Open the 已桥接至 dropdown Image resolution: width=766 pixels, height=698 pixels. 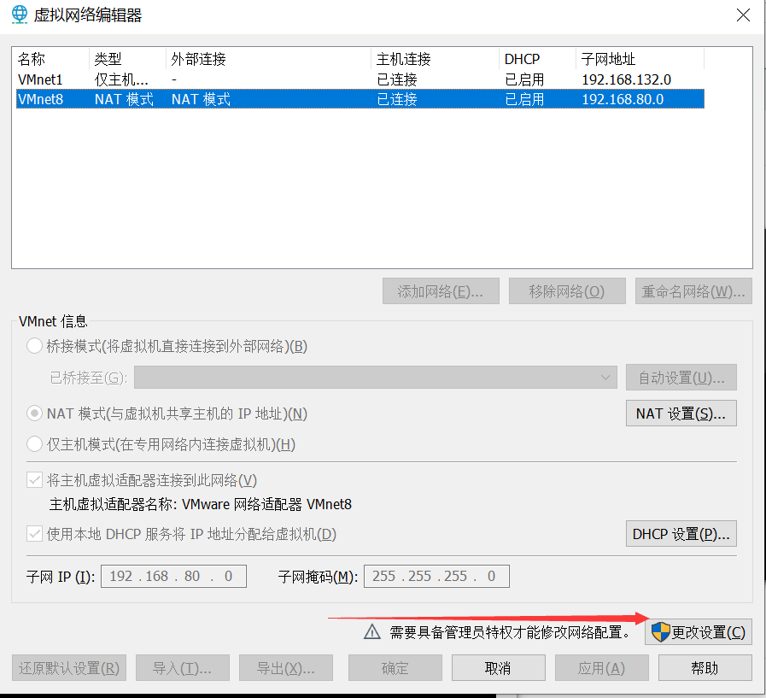coord(375,378)
